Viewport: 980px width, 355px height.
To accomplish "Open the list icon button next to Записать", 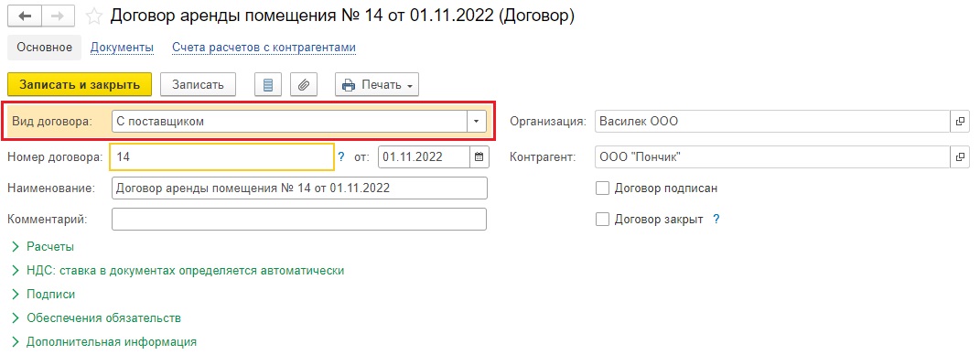I will click(268, 85).
